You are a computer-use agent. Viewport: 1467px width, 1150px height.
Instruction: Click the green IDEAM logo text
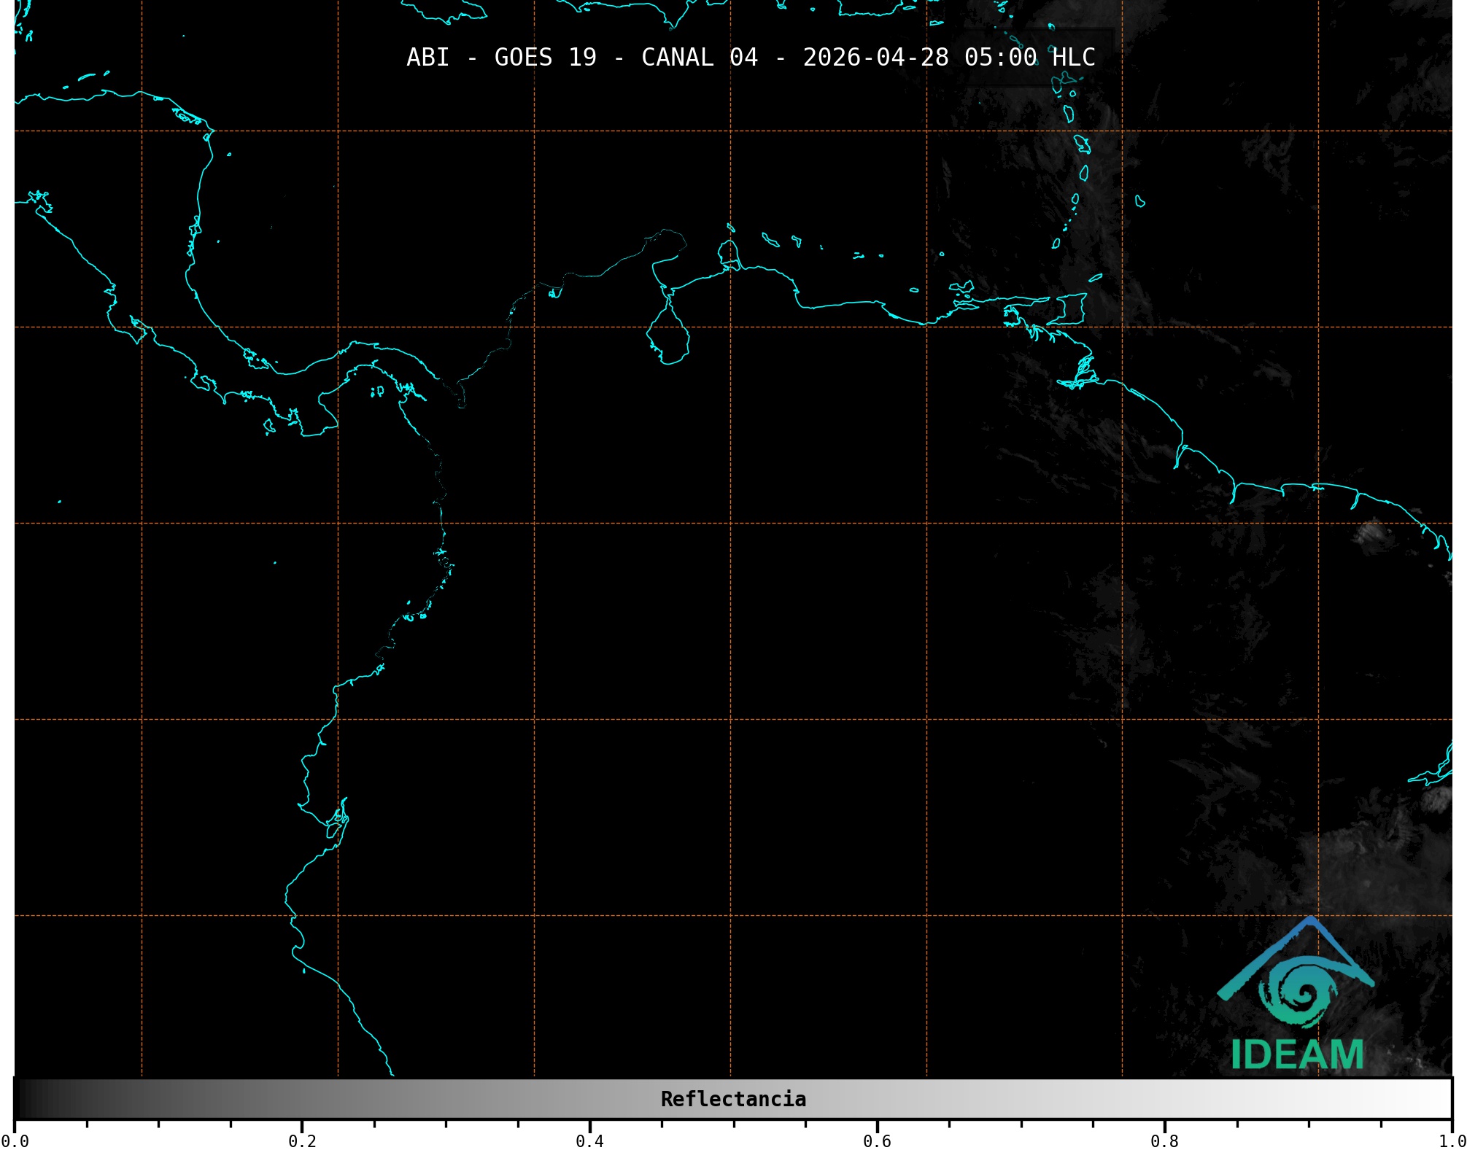(1297, 1054)
